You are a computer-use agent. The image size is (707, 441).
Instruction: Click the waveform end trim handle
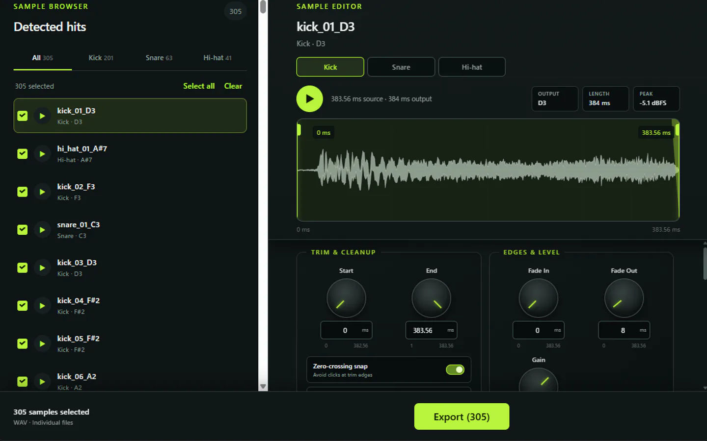[x=678, y=130]
